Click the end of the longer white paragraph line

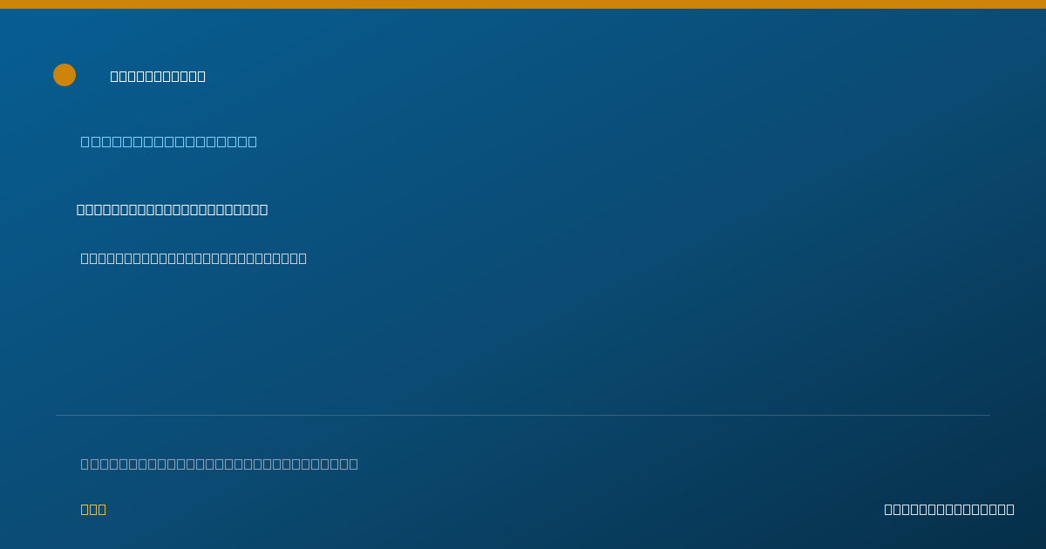point(302,258)
